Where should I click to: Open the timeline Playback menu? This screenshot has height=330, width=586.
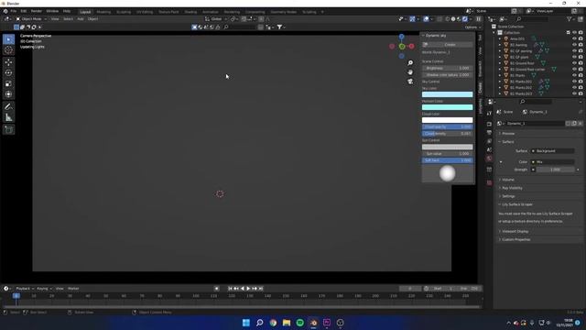pos(25,289)
